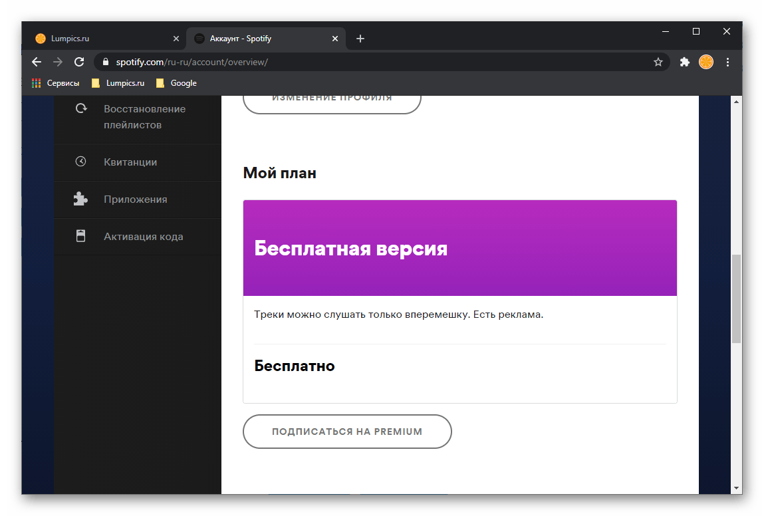The height and width of the screenshot is (516, 764).
Task: Click the puzzle piece Apps icon in sidebar
Action: click(80, 199)
